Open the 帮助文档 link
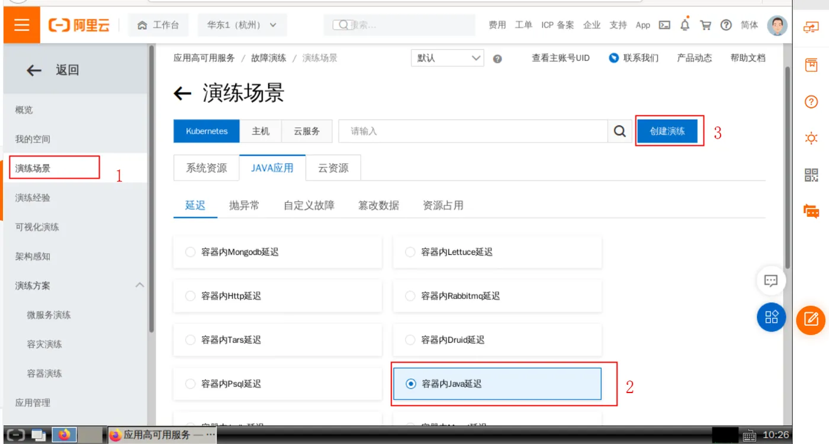The height and width of the screenshot is (444, 829). [x=748, y=58]
